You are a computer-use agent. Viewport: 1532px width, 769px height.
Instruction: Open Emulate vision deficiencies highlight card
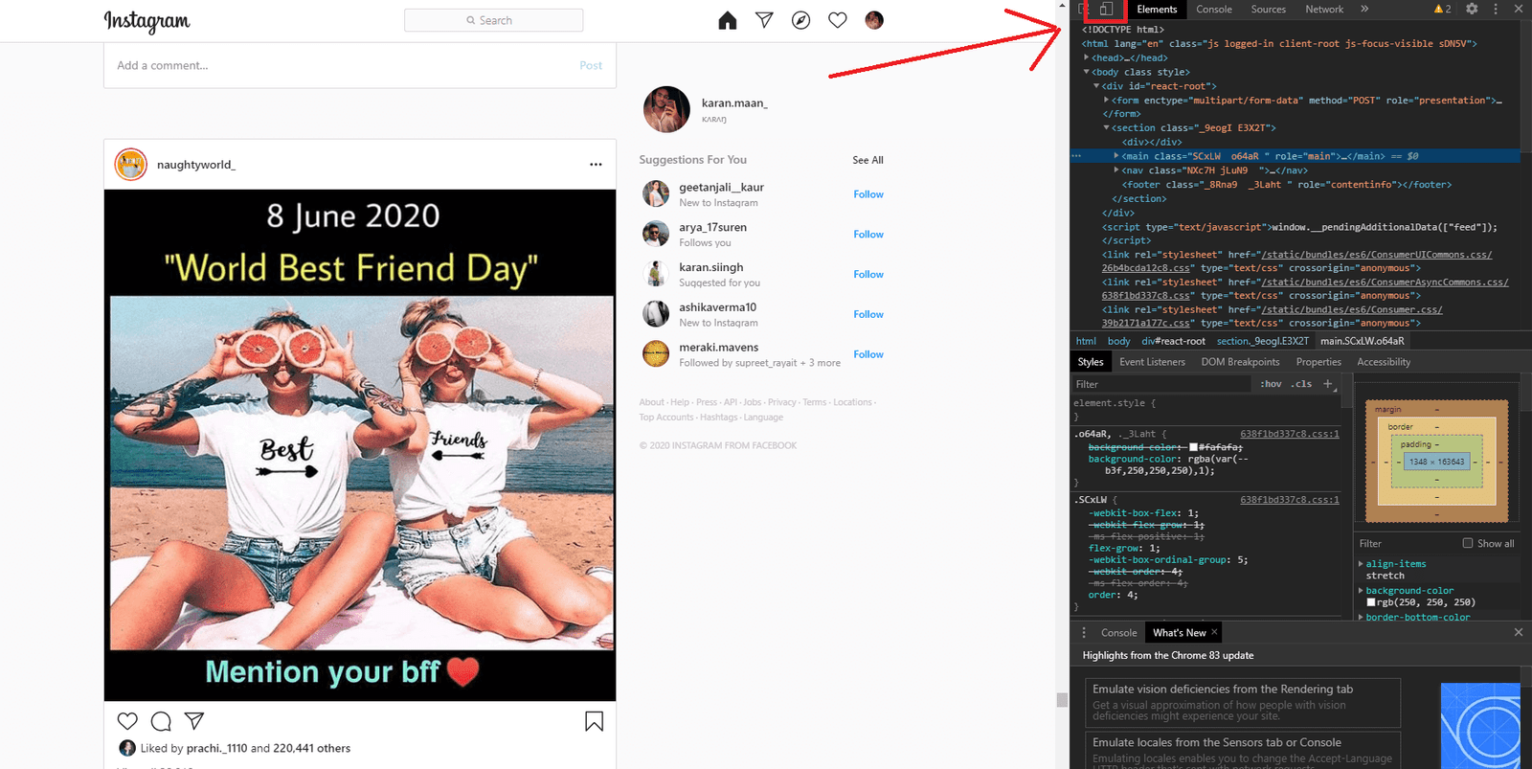click(1244, 702)
